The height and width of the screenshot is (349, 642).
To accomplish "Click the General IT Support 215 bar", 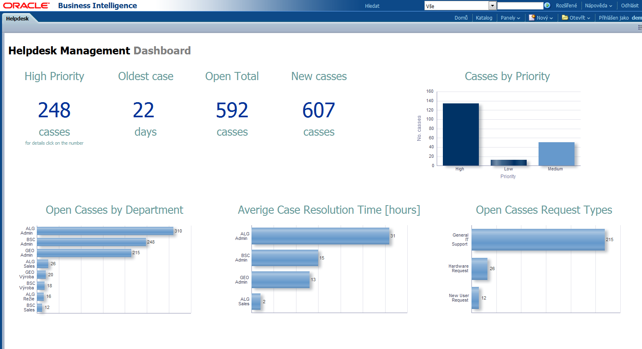I will [x=538, y=239].
